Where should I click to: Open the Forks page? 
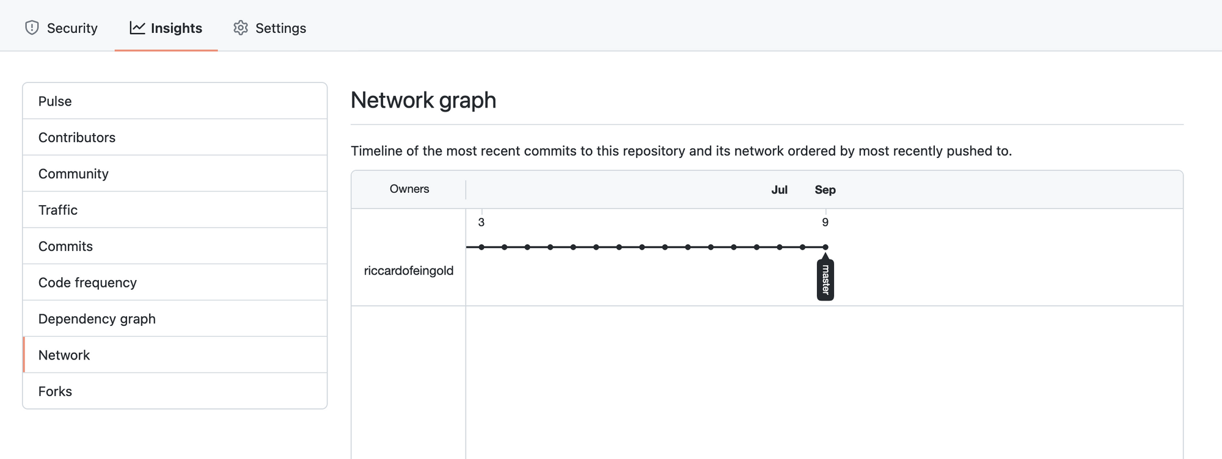click(x=175, y=391)
